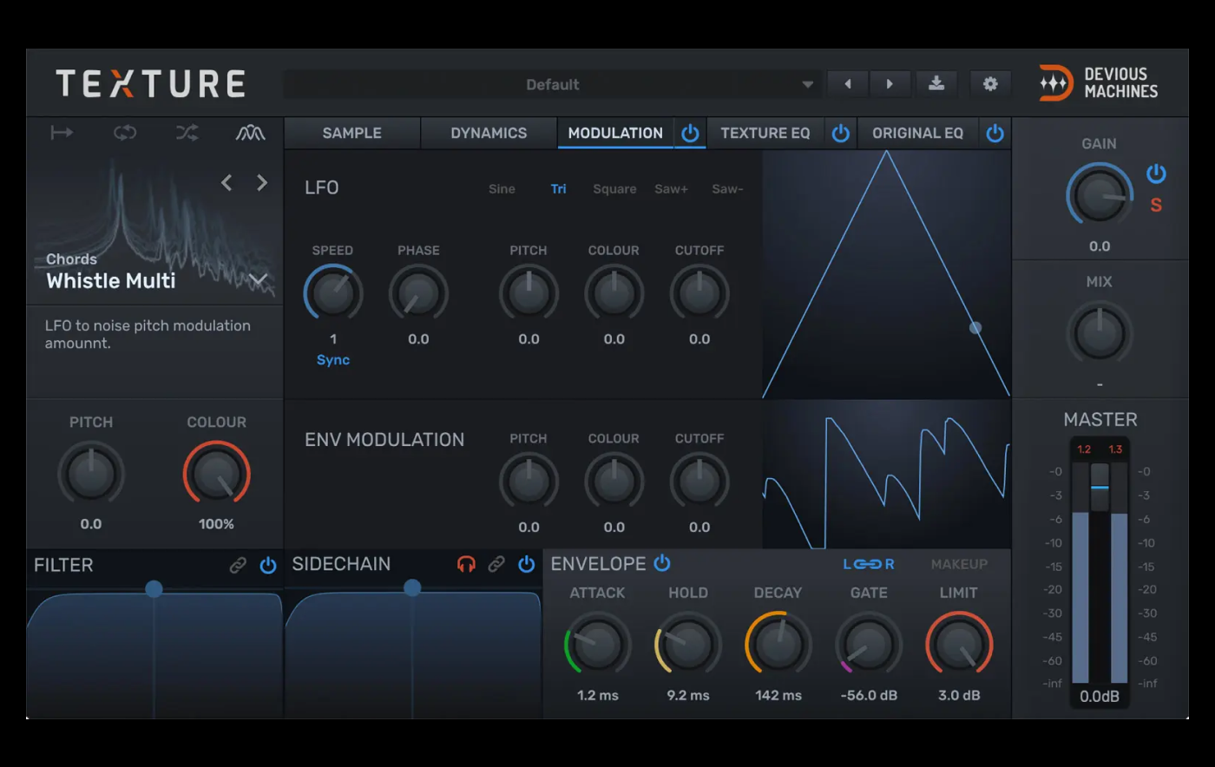Select the shuffle random playback icon
The height and width of the screenshot is (767, 1215).
pyautogui.click(x=187, y=133)
